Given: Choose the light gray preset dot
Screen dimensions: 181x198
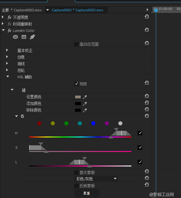Looking at the screenshot, I should pyautogui.click(x=120, y=123).
